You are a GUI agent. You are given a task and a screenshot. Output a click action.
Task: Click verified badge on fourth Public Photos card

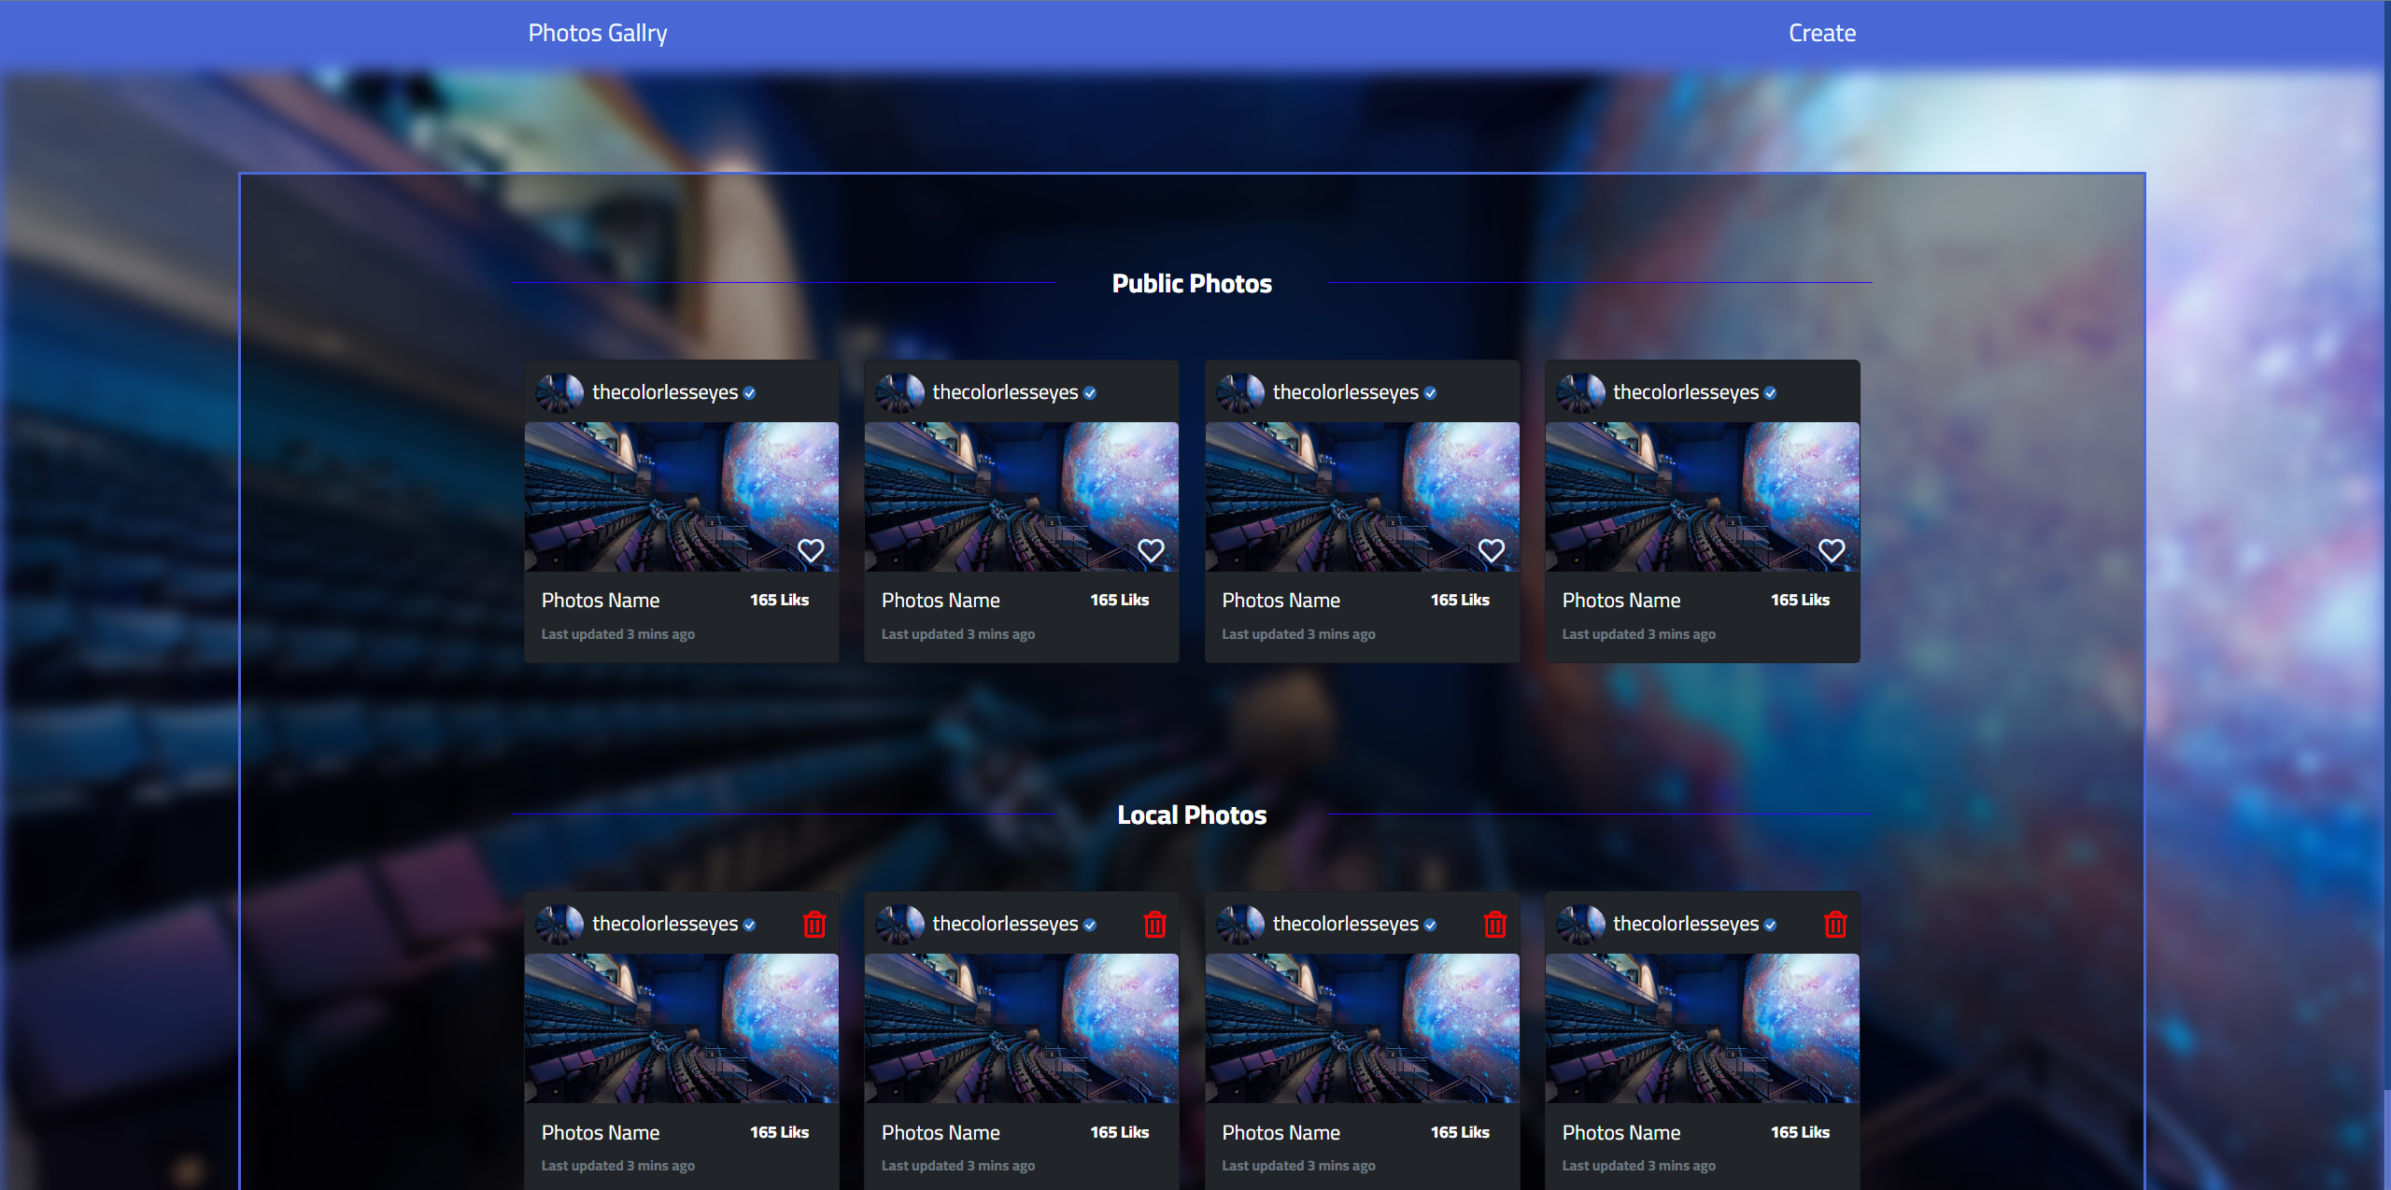1770,393
